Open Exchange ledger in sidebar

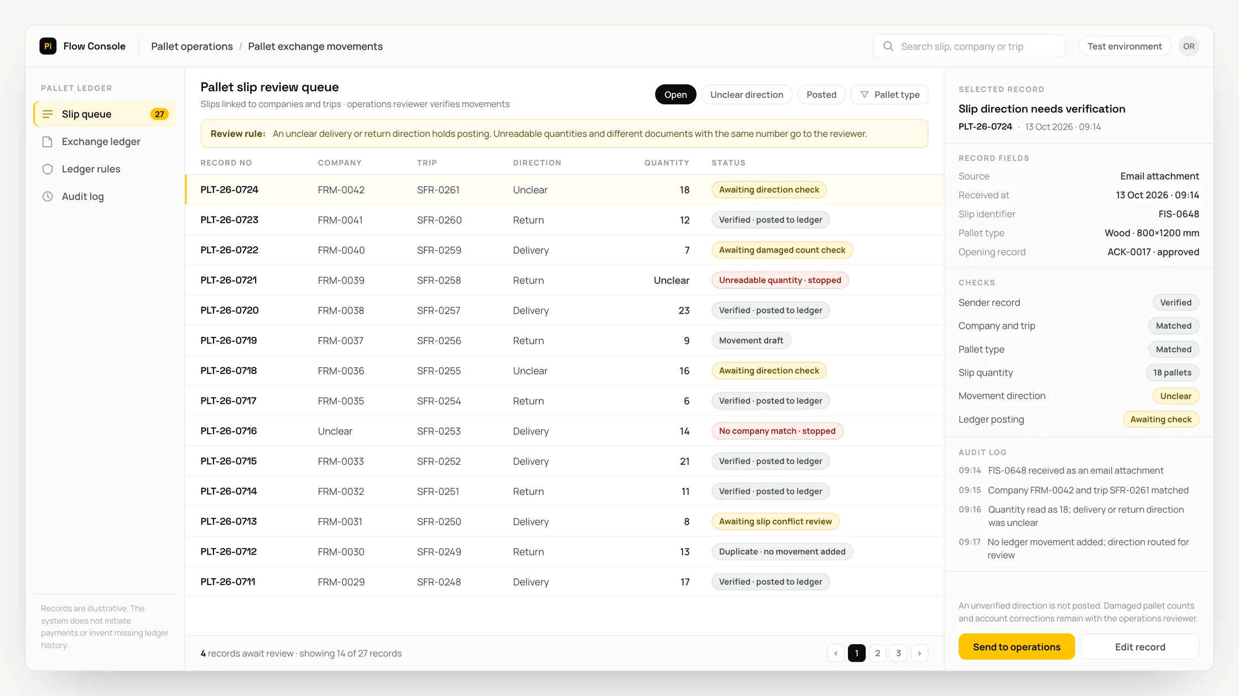coord(105,142)
